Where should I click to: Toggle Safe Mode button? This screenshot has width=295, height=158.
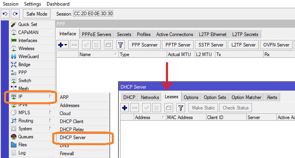pyautogui.click(x=37, y=14)
